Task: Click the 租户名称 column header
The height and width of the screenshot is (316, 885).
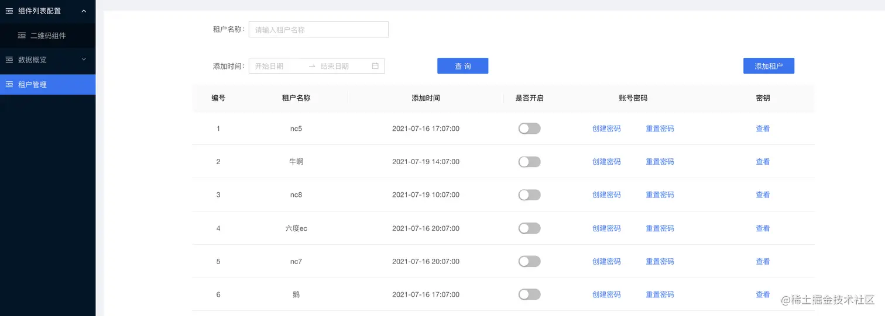Action: pos(296,98)
